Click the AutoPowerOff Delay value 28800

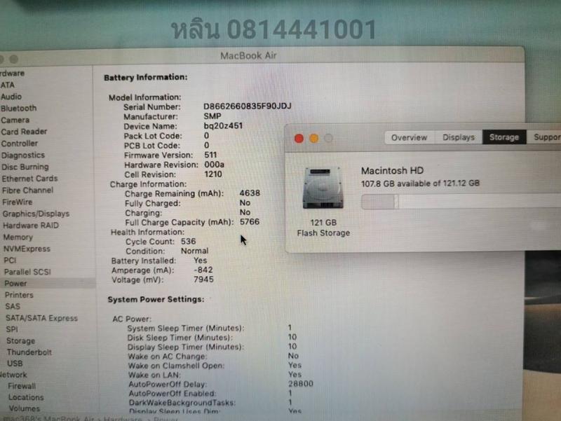tap(301, 383)
